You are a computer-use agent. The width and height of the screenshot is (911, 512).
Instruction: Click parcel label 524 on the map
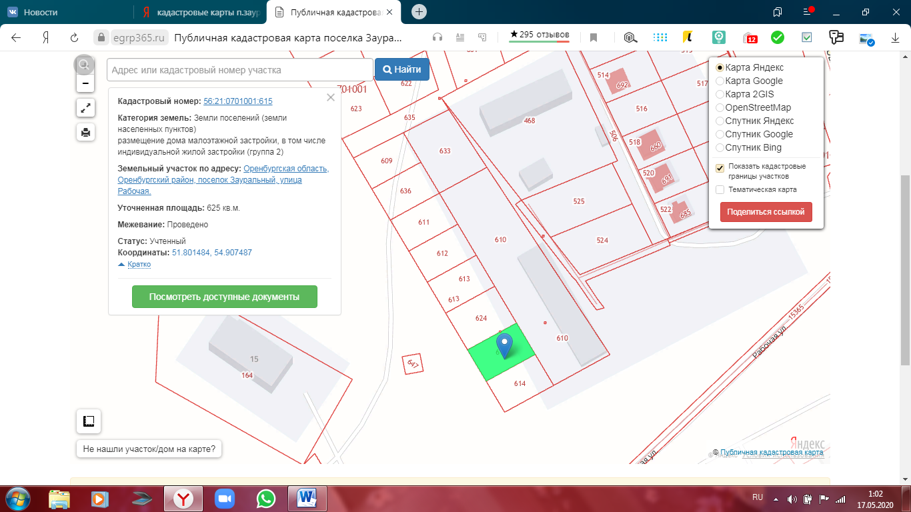602,240
